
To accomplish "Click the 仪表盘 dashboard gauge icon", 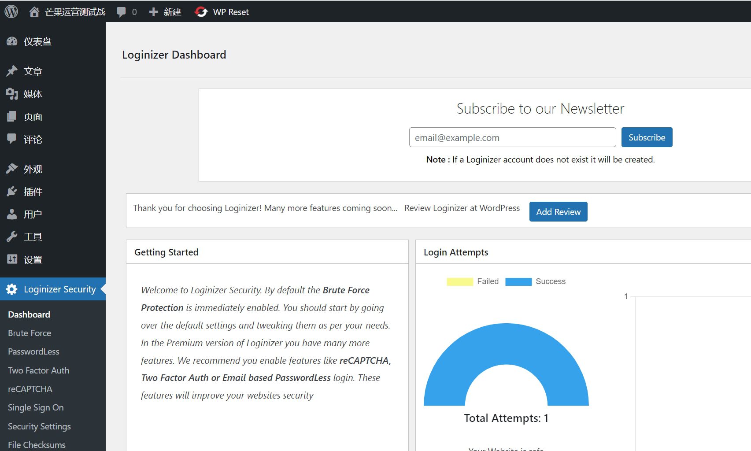I will [12, 41].
